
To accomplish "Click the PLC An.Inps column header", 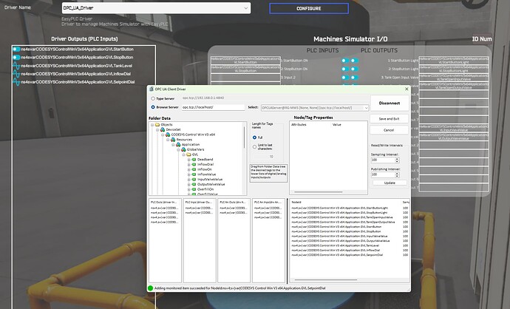I will (x=268, y=202).
